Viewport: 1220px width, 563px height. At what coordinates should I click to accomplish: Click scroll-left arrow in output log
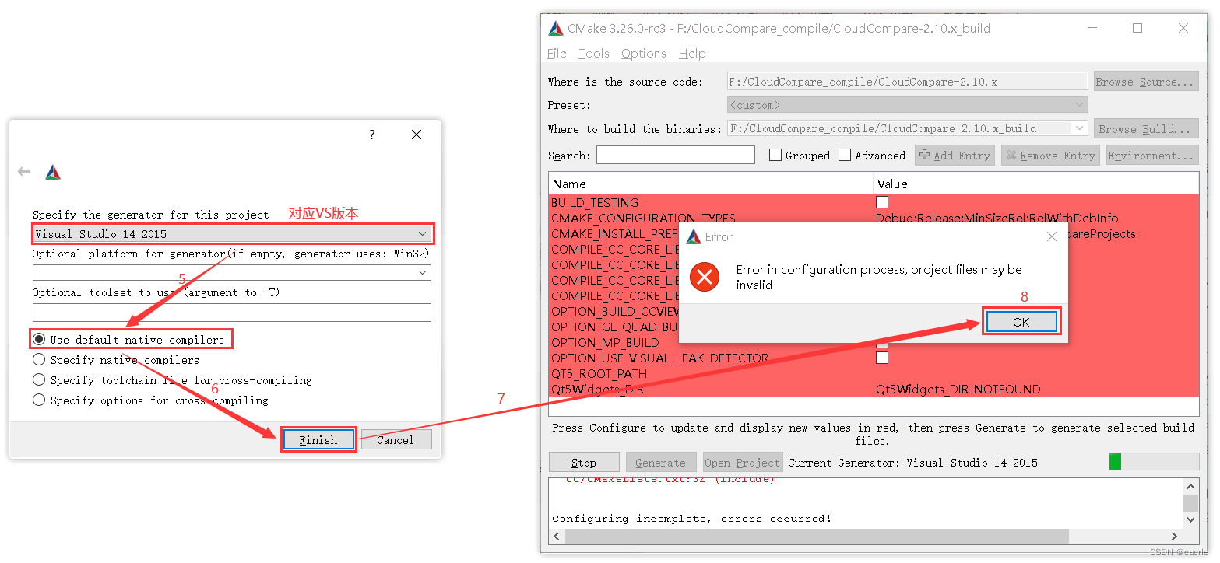tap(557, 536)
